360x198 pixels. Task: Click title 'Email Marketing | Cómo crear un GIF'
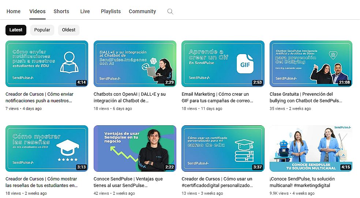(x=217, y=98)
